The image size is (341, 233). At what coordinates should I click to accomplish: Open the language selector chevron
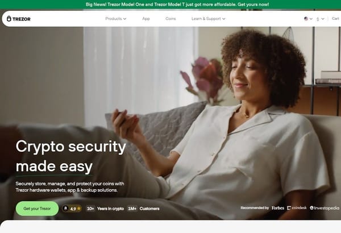pos(311,19)
